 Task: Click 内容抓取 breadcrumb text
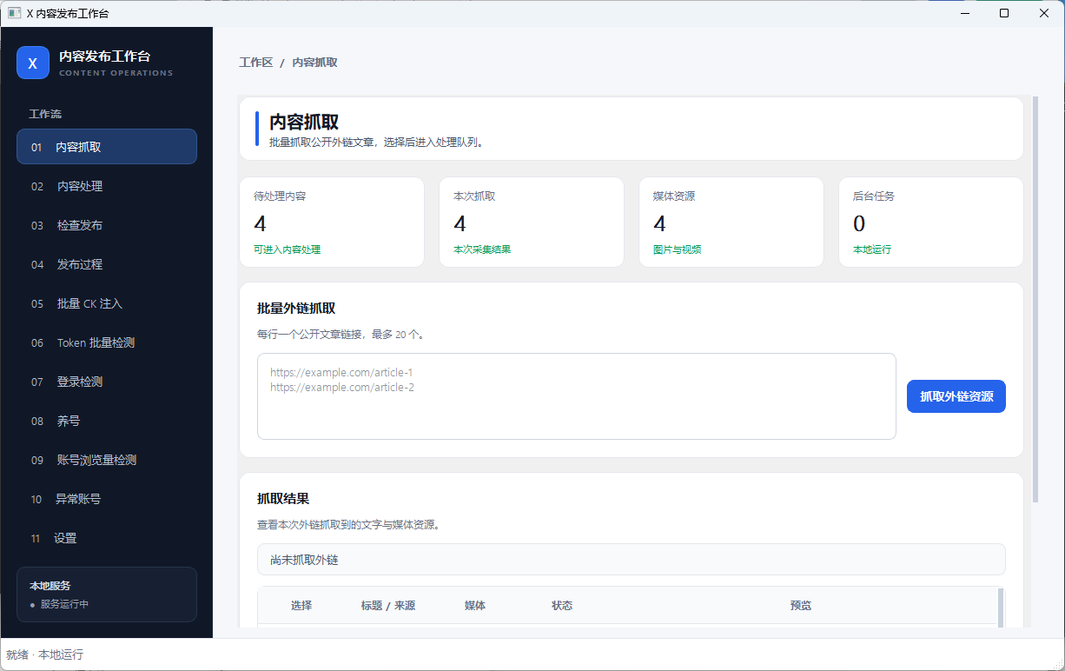click(x=314, y=63)
